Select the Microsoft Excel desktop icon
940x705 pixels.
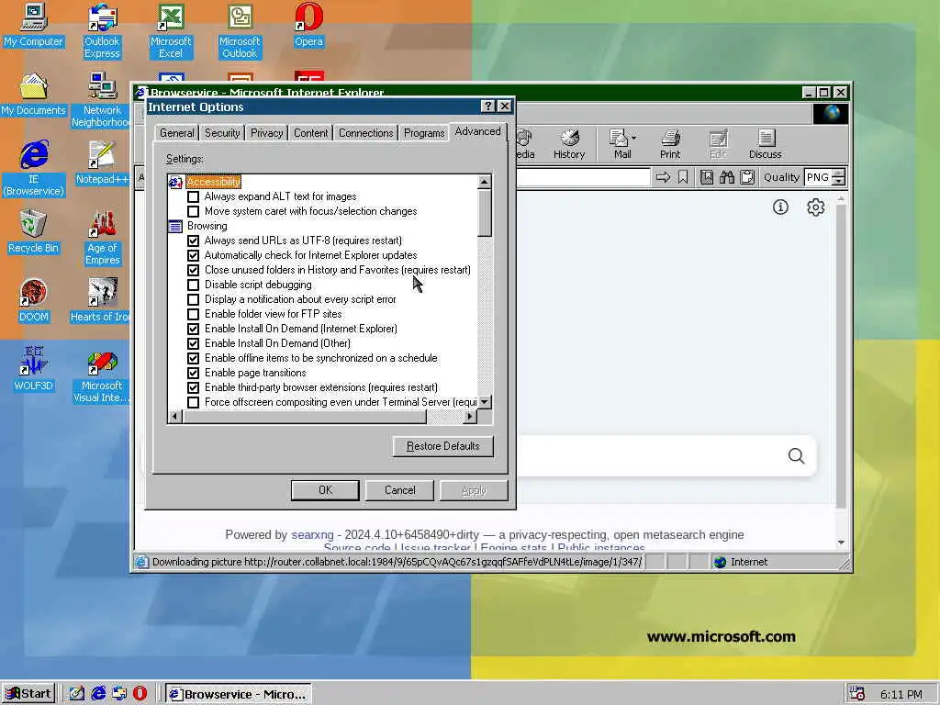(171, 30)
